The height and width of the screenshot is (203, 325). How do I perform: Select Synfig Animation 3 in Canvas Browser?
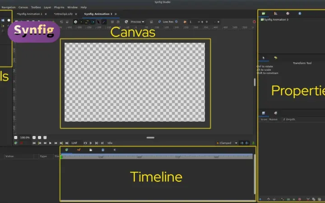pos(274,19)
